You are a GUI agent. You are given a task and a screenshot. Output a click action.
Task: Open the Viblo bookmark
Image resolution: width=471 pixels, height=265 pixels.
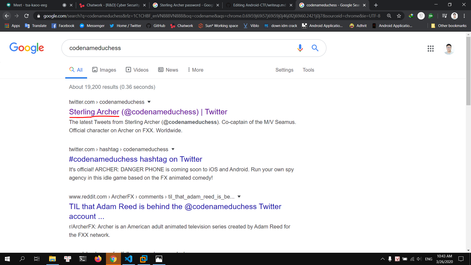pos(251,26)
